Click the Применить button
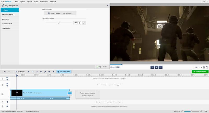This screenshot has width=209, height=113. tap(102, 67)
